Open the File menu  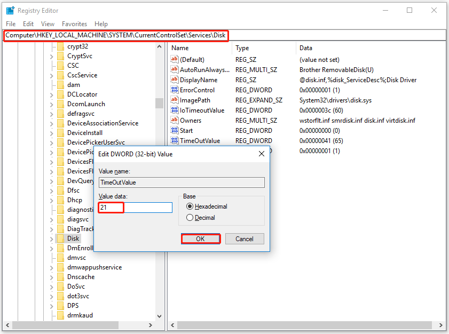[11, 24]
